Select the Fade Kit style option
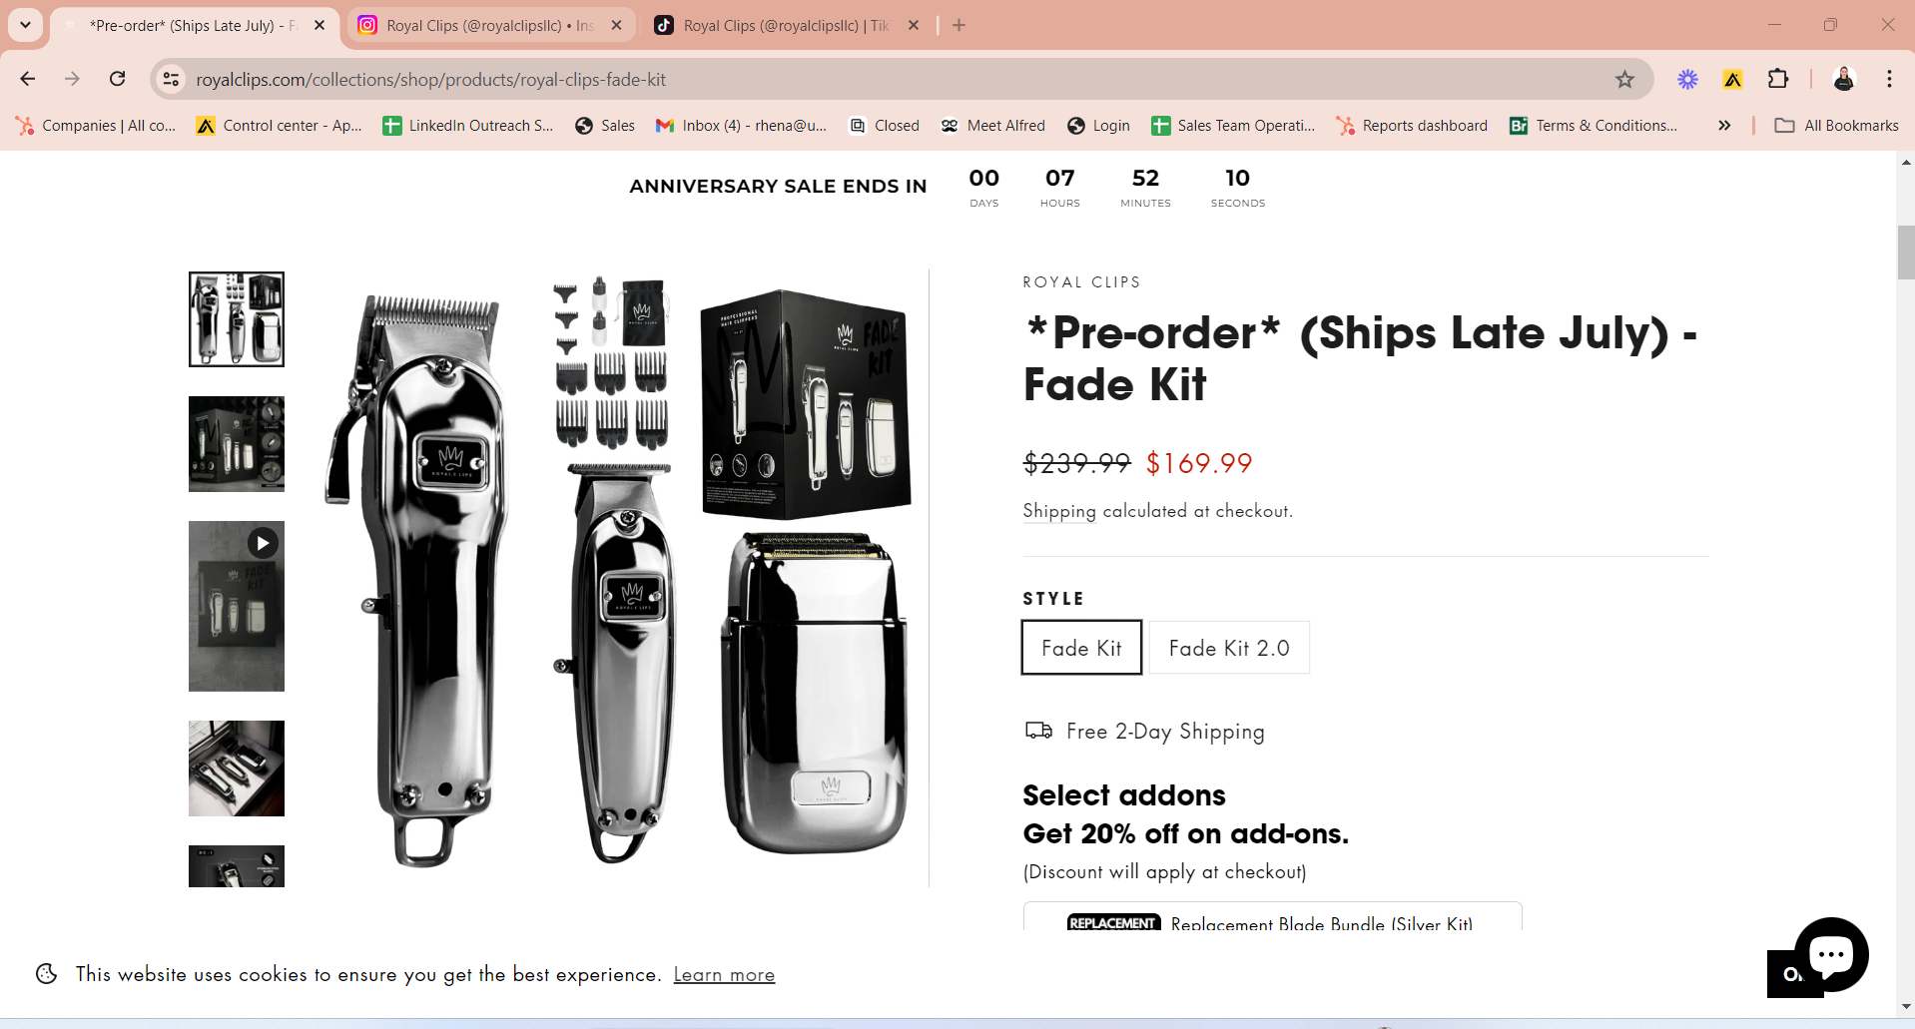This screenshot has width=1915, height=1029. click(1081, 648)
